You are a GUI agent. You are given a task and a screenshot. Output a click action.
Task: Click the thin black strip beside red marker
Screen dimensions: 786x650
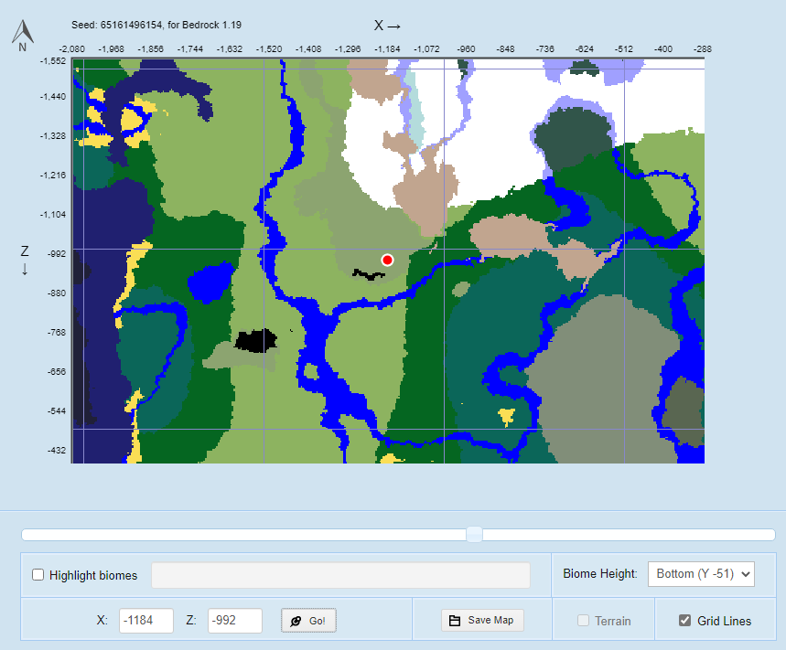click(x=367, y=273)
